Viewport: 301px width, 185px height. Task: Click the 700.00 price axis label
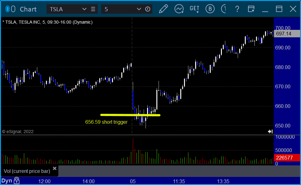[283, 28]
